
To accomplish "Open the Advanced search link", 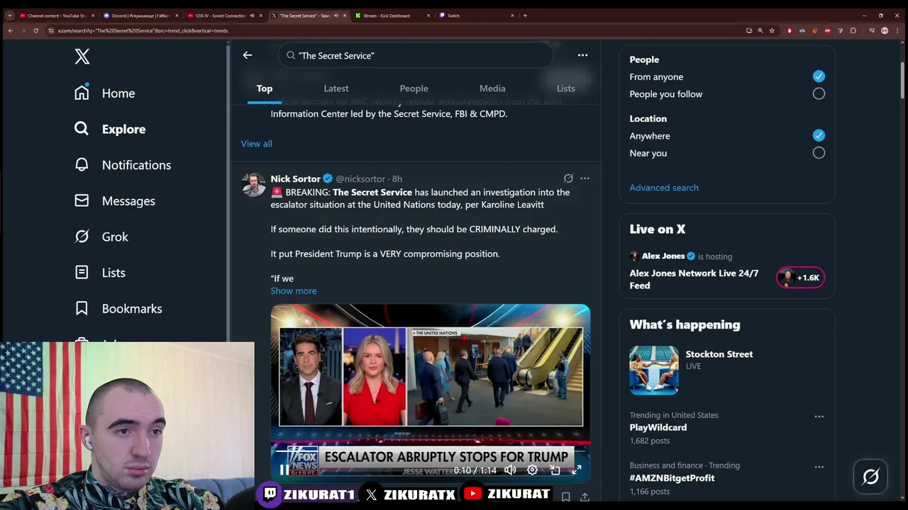I will pyautogui.click(x=664, y=188).
